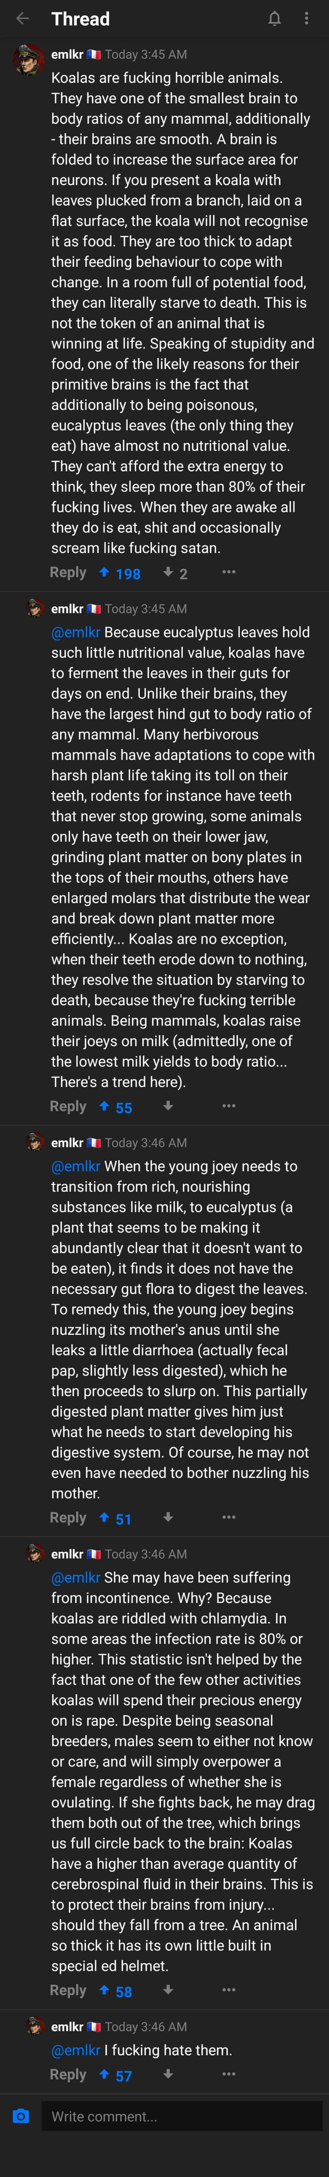Go back using the arrow icon
The image size is (329, 2177).
coord(23,18)
